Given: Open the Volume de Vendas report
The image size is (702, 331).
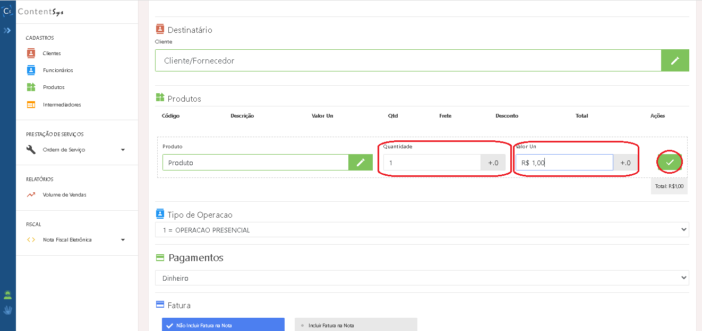Looking at the screenshot, I should click(x=64, y=194).
